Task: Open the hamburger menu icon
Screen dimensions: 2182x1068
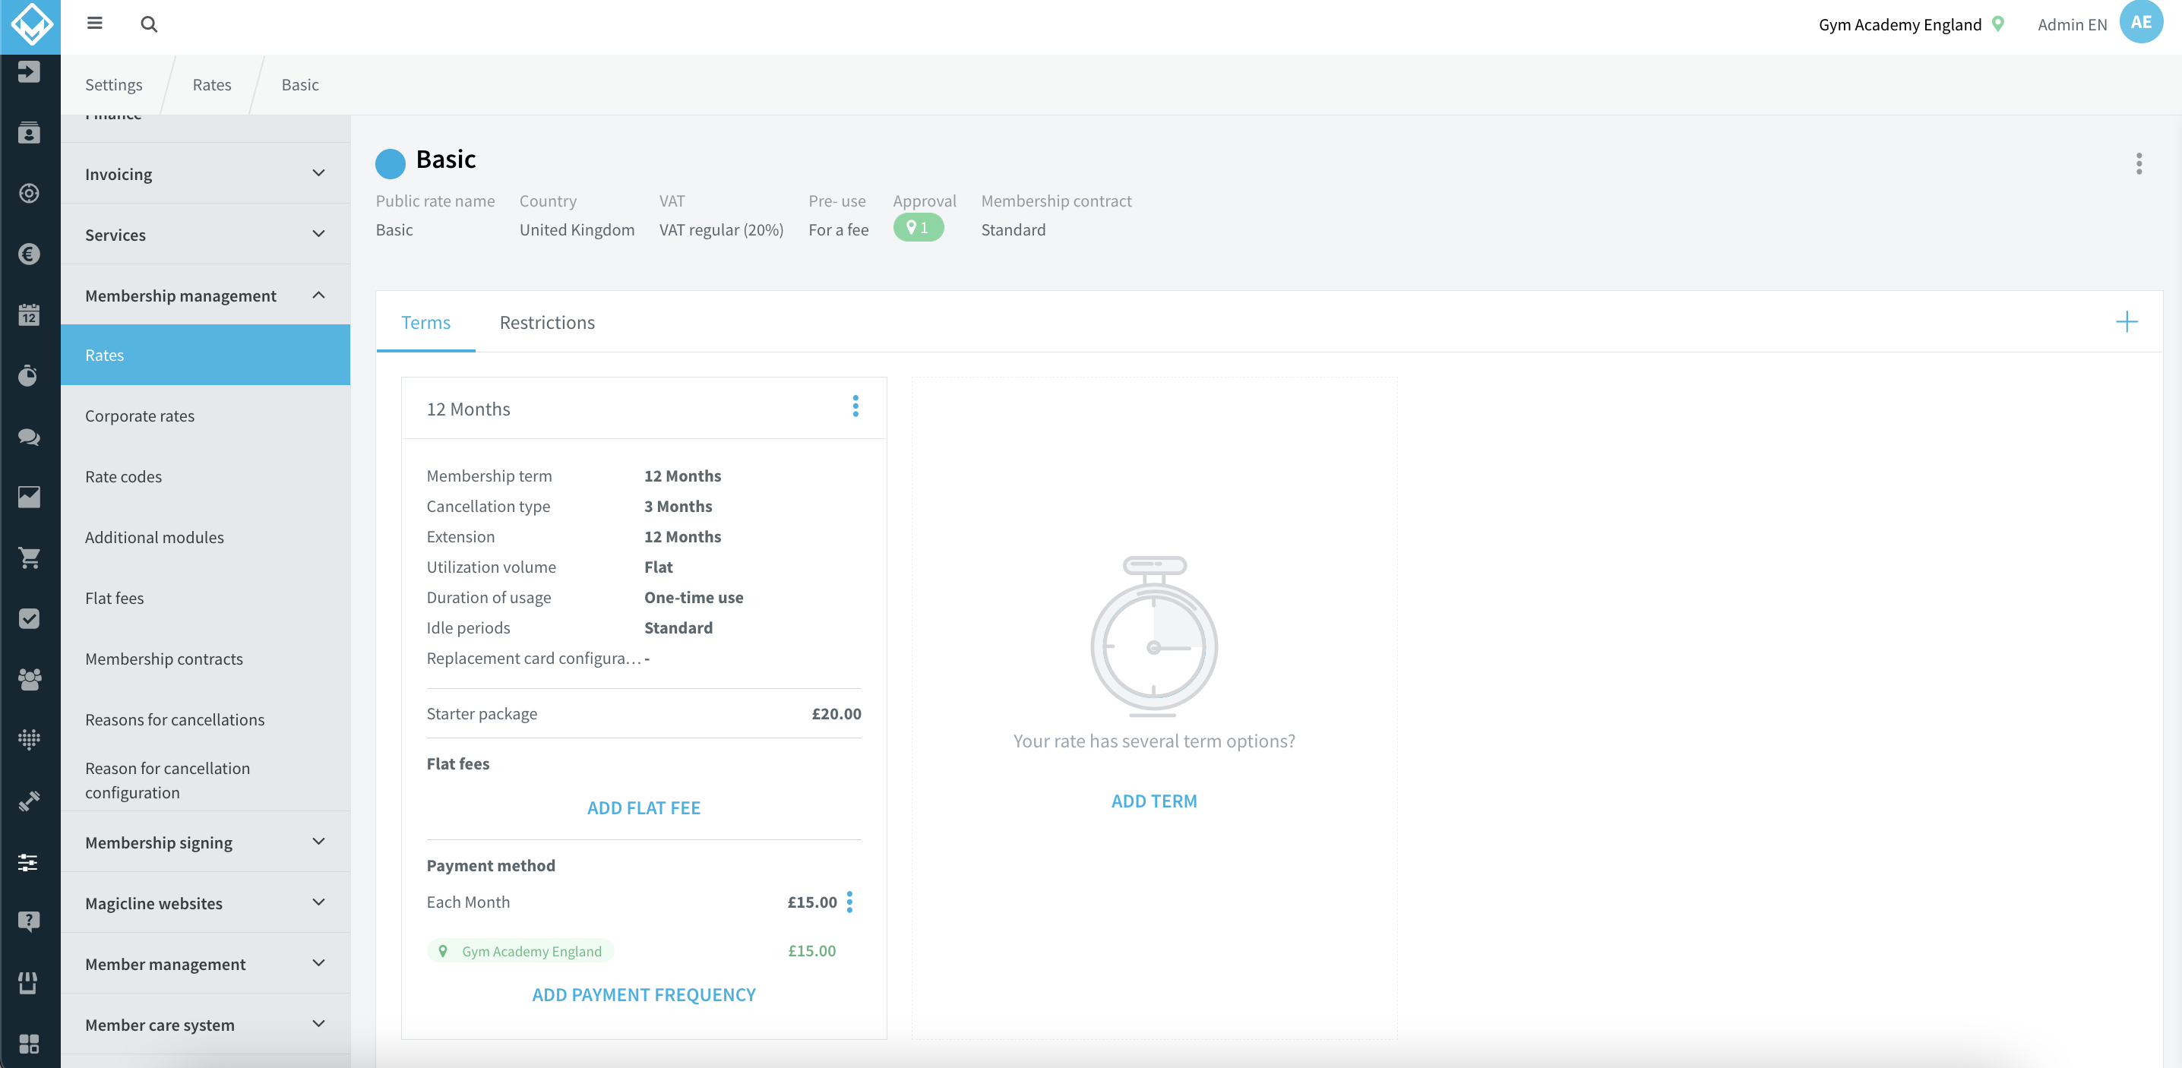Action: (x=95, y=24)
